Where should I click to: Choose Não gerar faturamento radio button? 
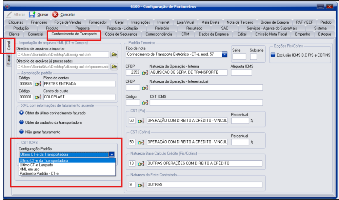tap(22, 132)
